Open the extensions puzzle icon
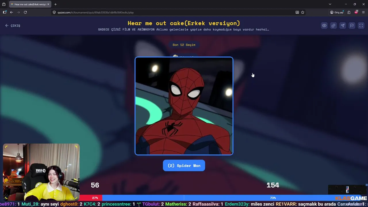The image size is (368, 207). tap(349, 12)
